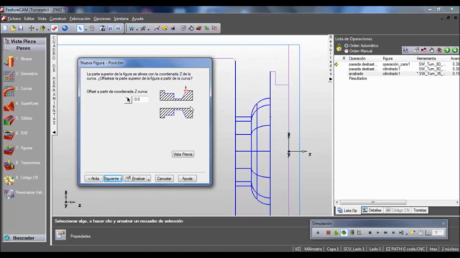
Task: Click the yellow lock icon in Lista de Operaciones
Action: pyautogui.click(x=339, y=47)
